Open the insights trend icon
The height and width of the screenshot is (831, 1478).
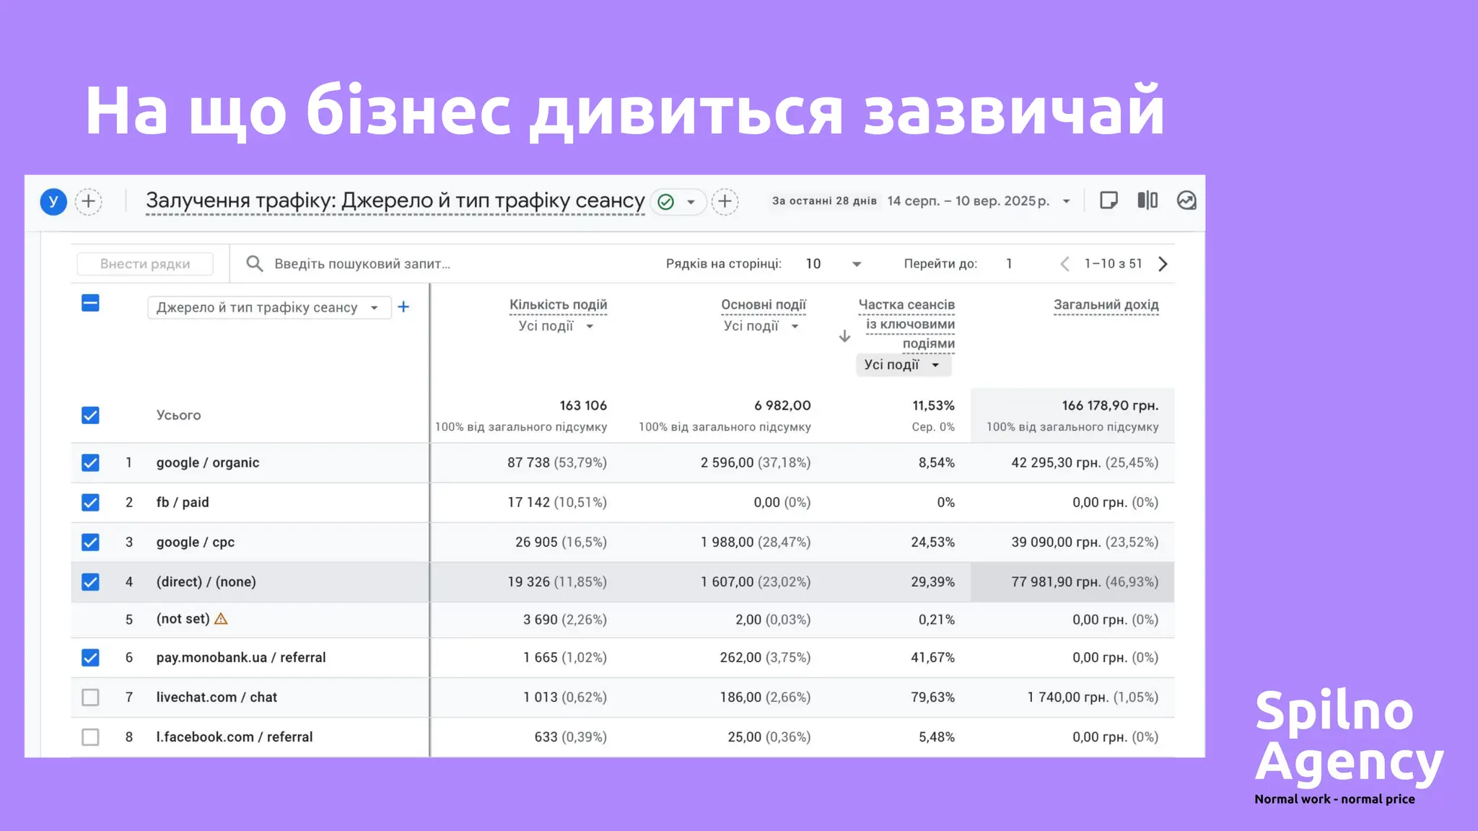pyautogui.click(x=1186, y=201)
